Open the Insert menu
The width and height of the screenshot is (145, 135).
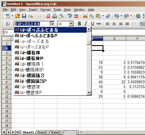tap(33, 10)
